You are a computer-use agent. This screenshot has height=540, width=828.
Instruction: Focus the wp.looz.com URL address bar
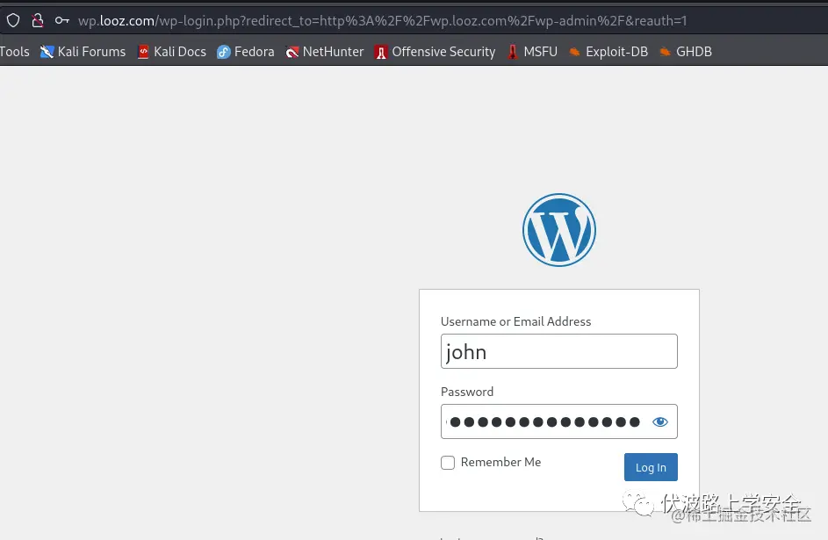click(382, 20)
